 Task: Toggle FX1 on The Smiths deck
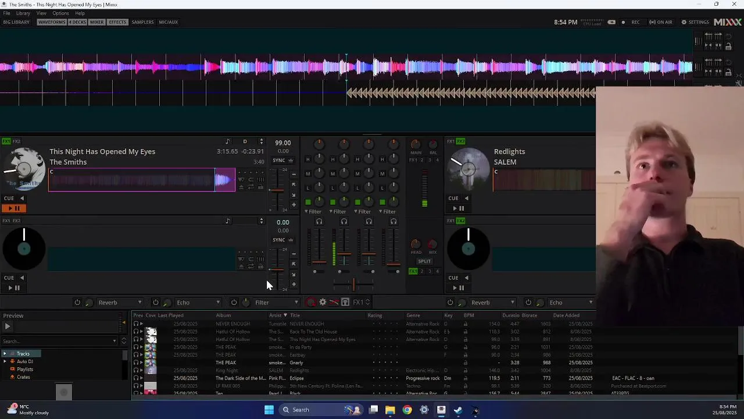(6, 141)
